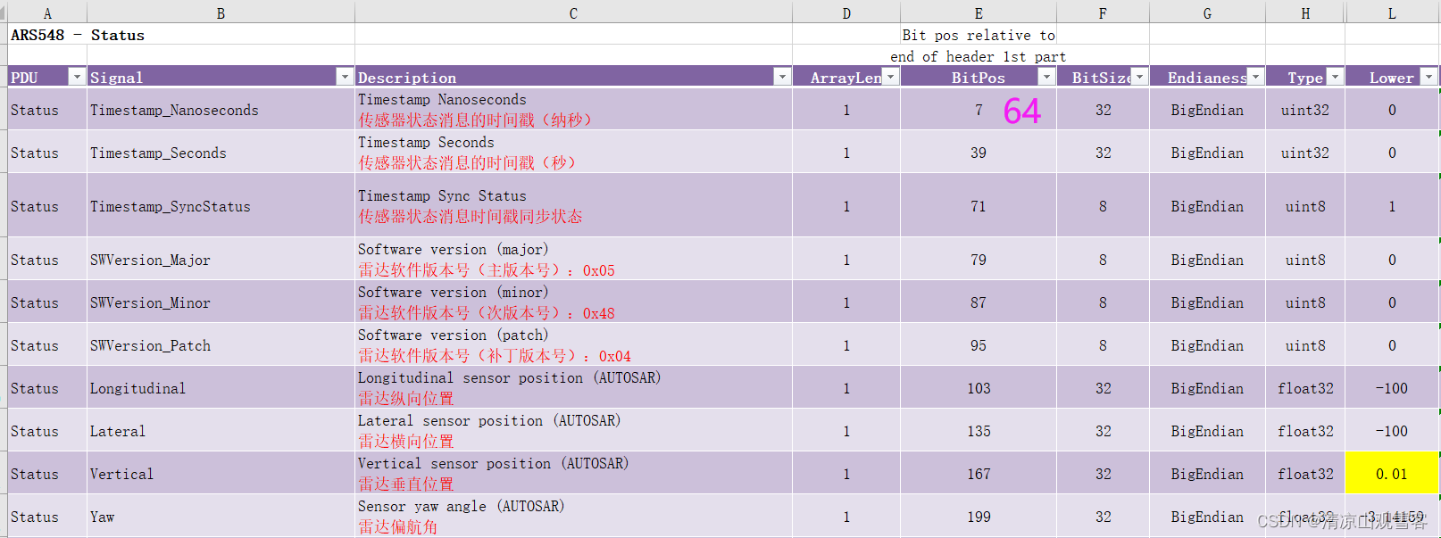Select column F header
This screenshot has width=1441, height=538.
pyautogui.click(x=1103, y=12)
